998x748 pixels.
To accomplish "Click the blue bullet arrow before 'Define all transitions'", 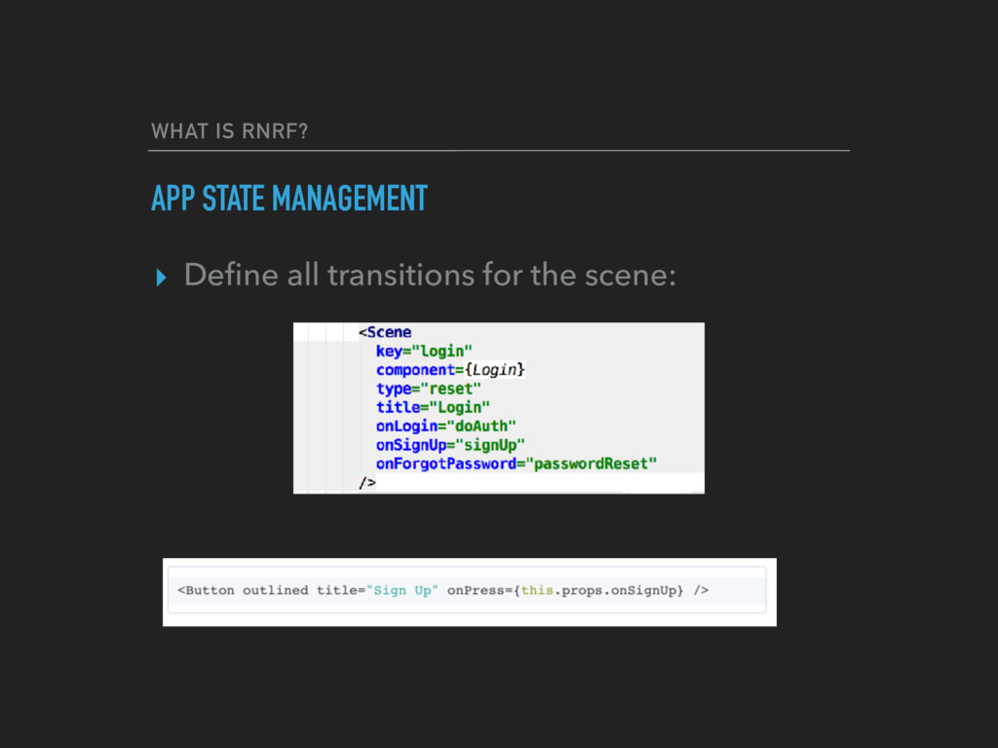I will [161, 278].
